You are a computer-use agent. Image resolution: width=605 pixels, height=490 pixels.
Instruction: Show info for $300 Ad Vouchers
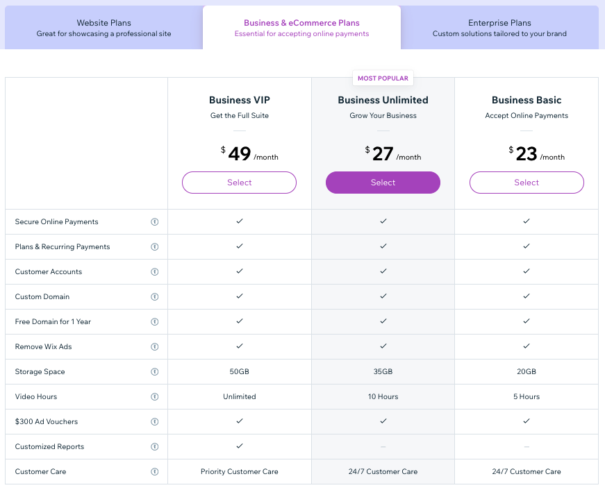point(155,422)
